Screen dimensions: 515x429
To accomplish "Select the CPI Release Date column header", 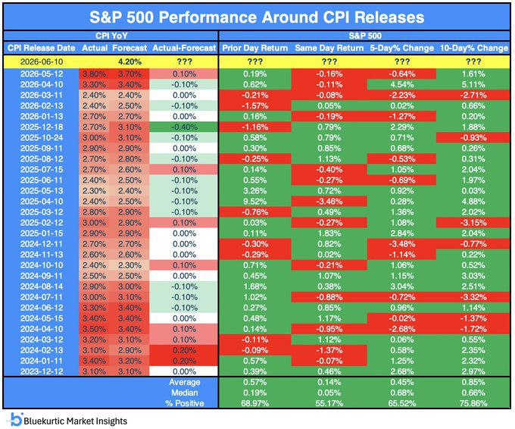I will [42, 48].
